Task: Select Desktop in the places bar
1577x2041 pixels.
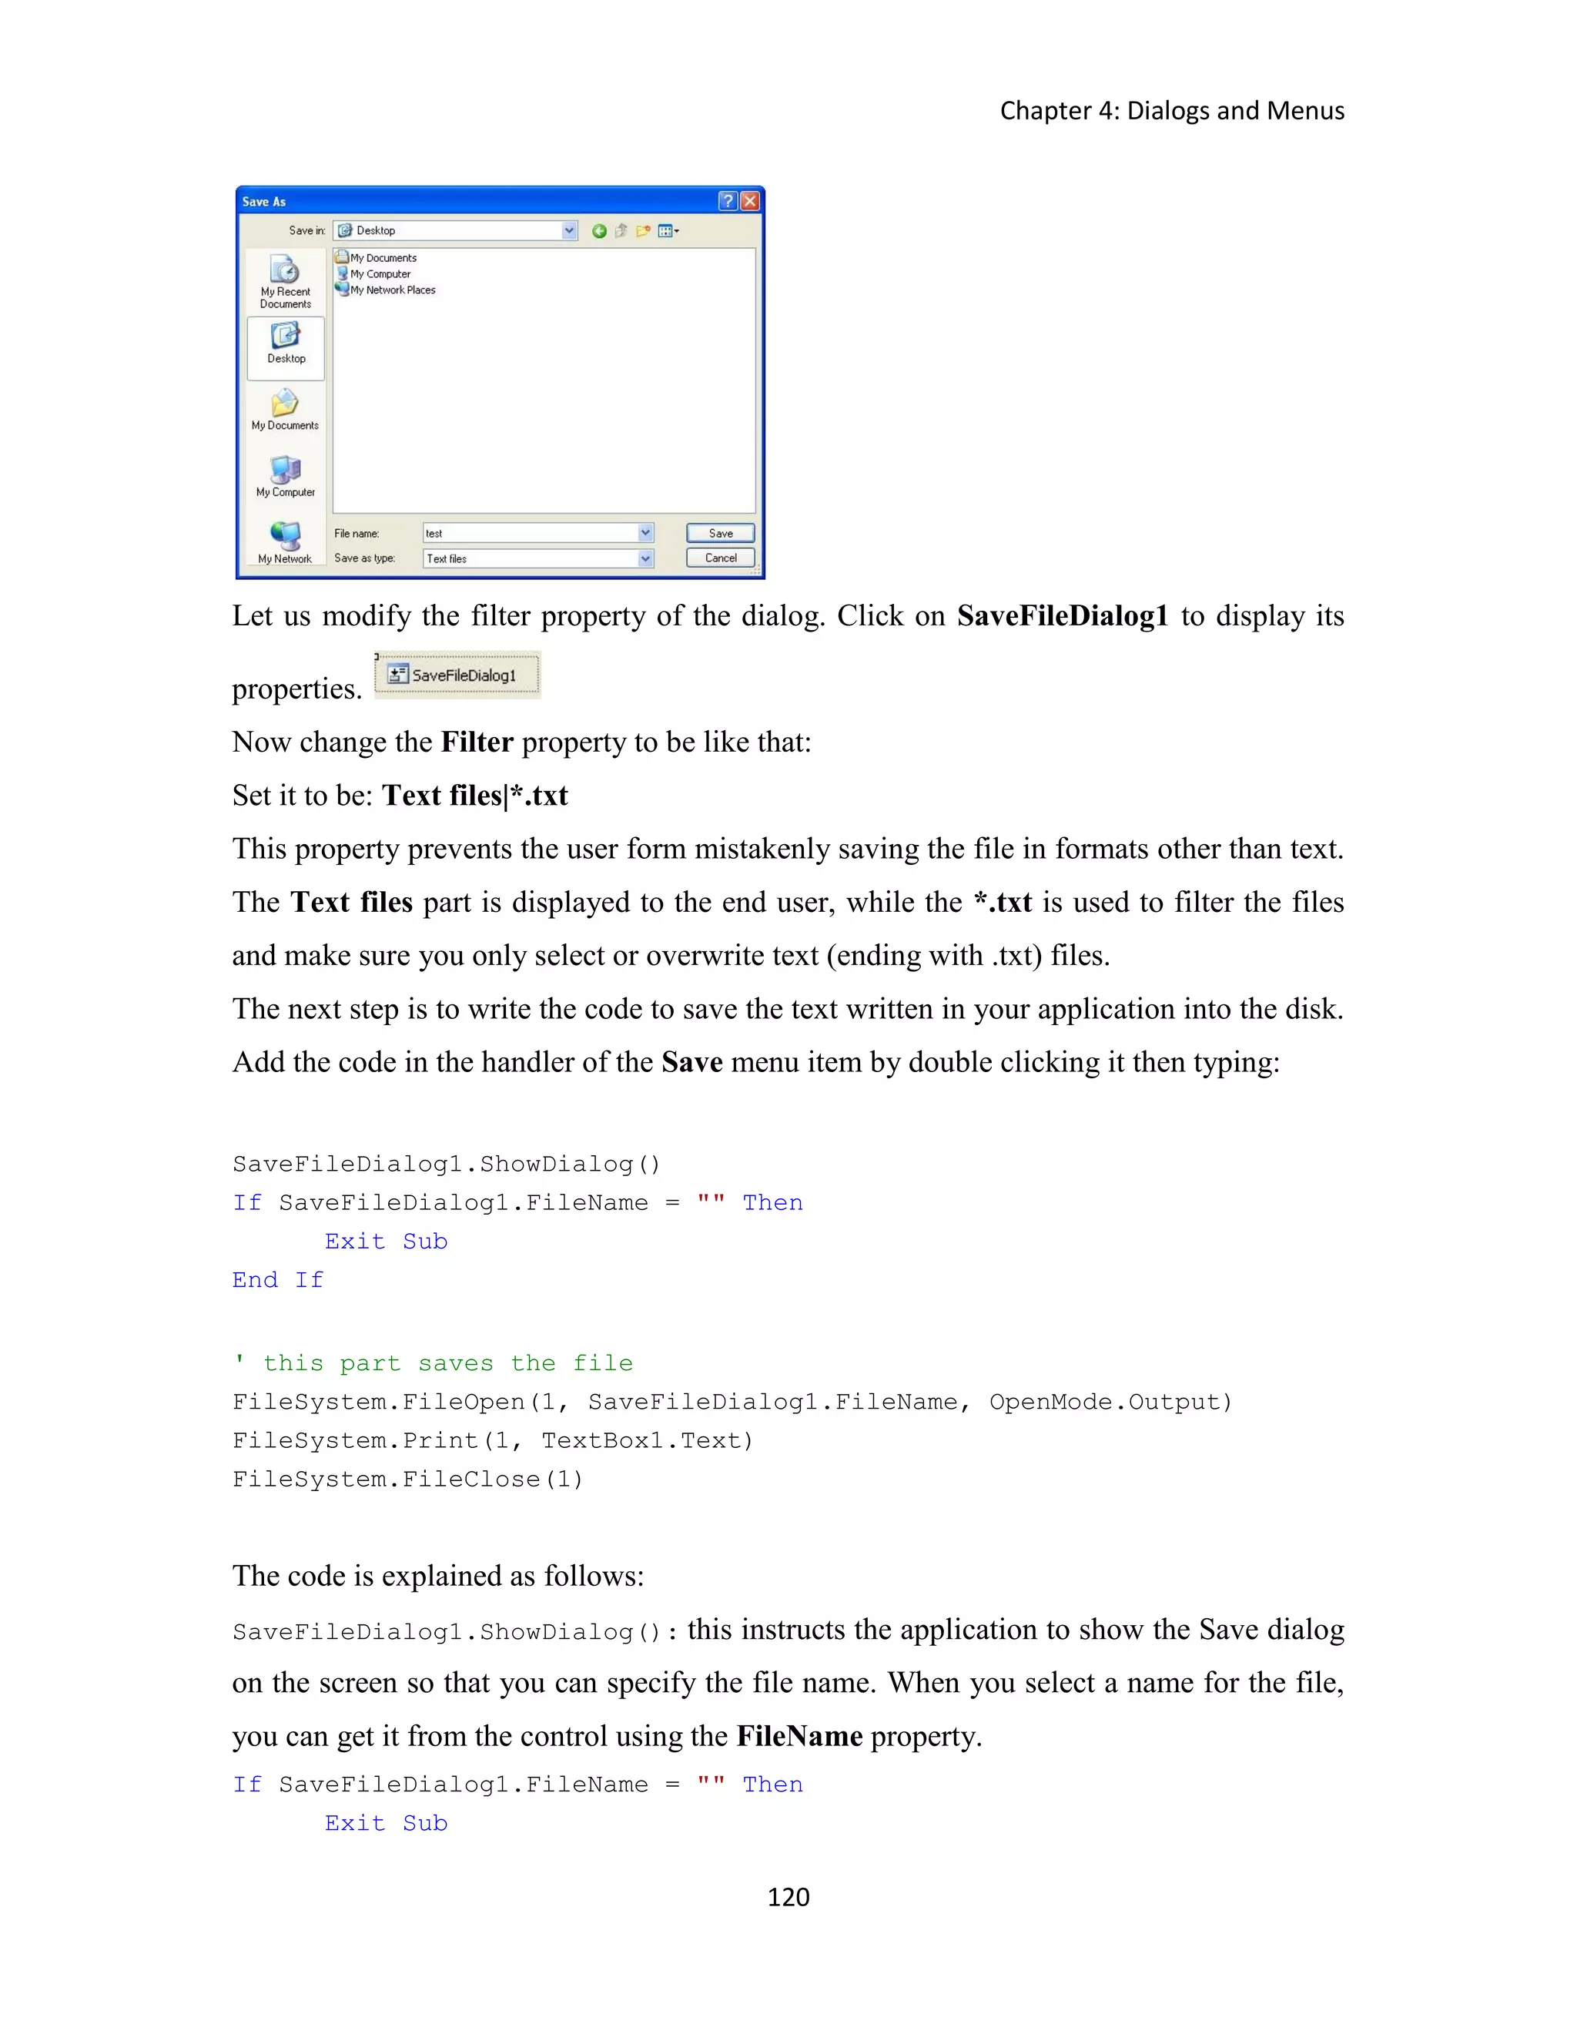Action: coord(286,346)
